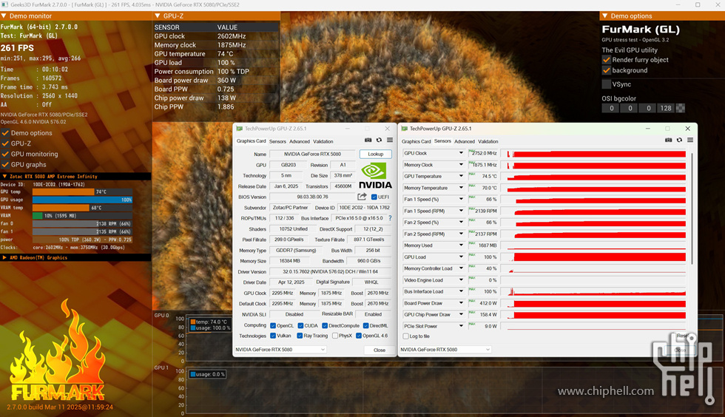Open the Memory Clock sensor dropdown

[461, 165]
